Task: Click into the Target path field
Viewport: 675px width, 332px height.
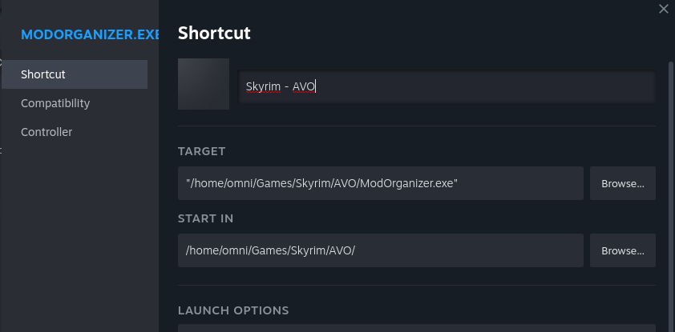Action: tap(381, 183)
